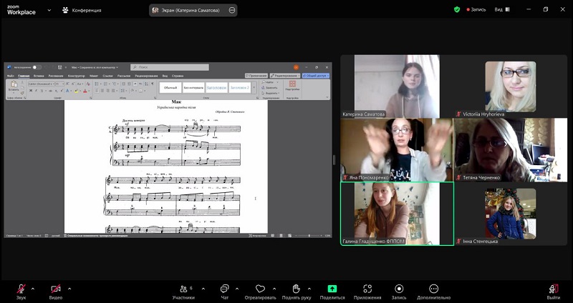Screen dimensions: 573x303
Task: Select Тетяна Черненко video tile
Action: tap(511, 150)
